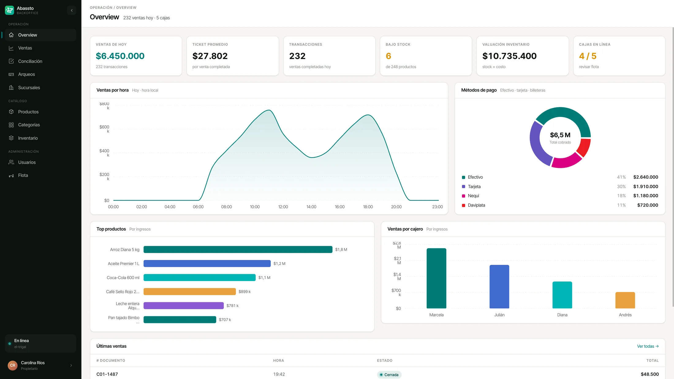Click the Efectivo amount $2.640.000
This screenshot has width=674, height=379.
point(646,177)
